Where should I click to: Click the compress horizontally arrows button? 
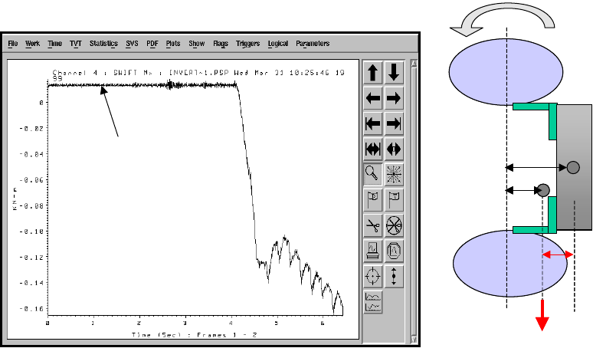click(x=394, y=149)
